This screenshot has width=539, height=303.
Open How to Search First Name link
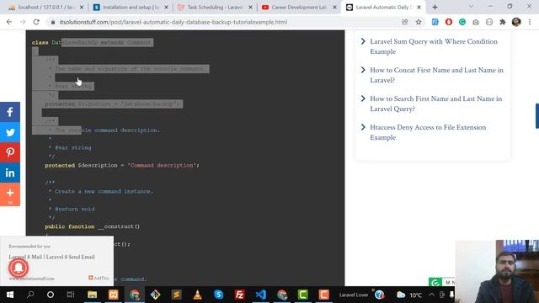(x=436, y=104)
